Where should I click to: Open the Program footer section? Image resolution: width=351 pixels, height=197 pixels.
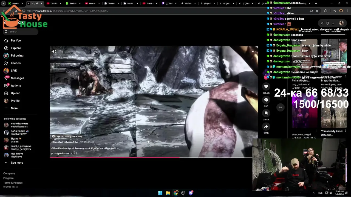[8, 178]
